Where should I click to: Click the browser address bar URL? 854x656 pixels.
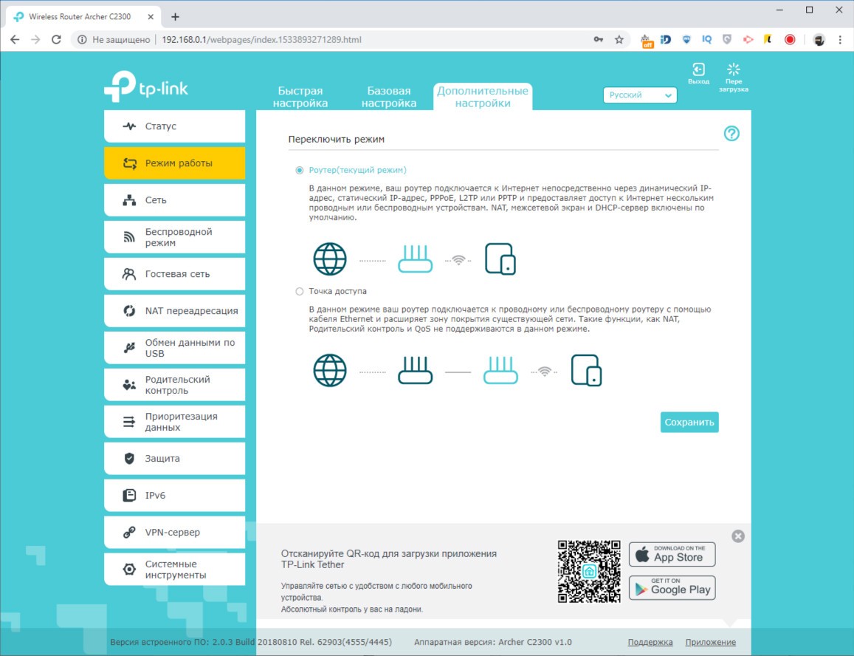[x=261, y=40]
